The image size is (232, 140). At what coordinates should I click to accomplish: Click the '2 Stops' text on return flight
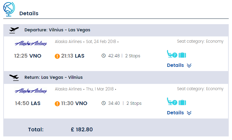pyautogui.click(x=134, y=103)
